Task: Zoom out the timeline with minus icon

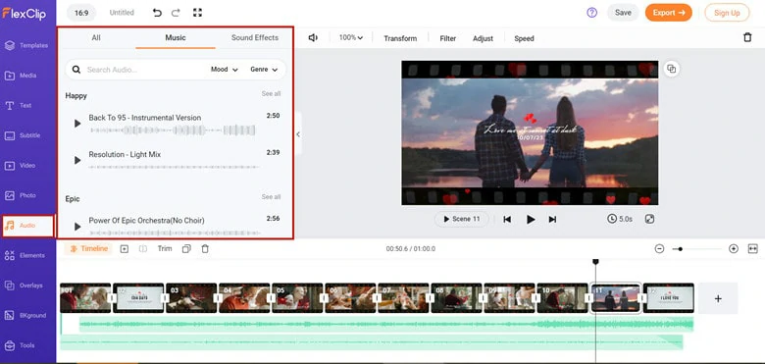Action: [660, 249]
